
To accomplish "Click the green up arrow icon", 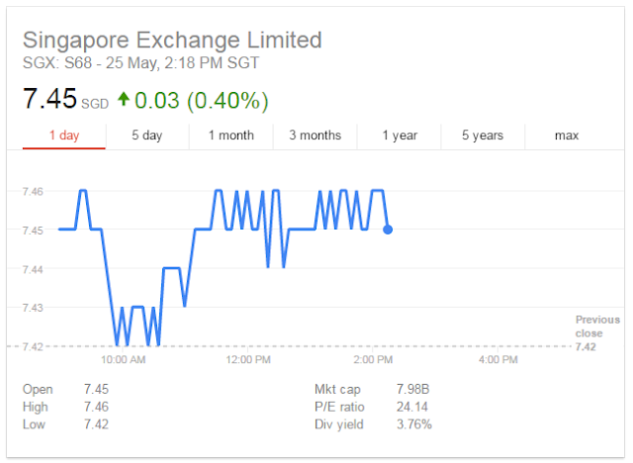I will (123, 99).
